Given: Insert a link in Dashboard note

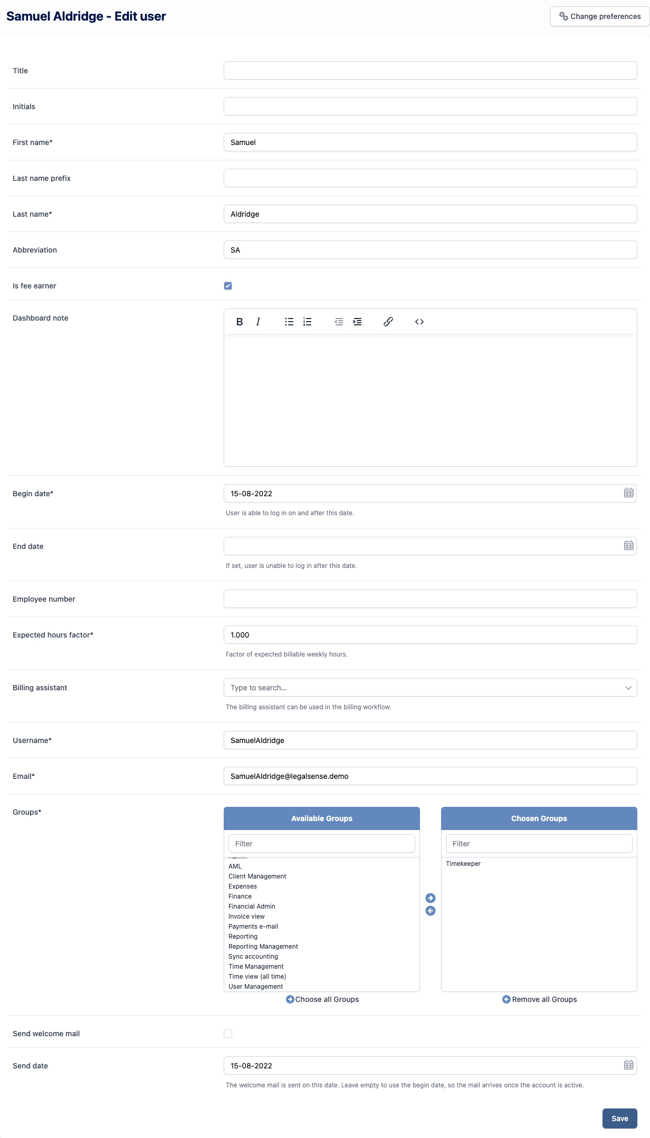Looking at the screenshot, I should [x=388, y=322].
